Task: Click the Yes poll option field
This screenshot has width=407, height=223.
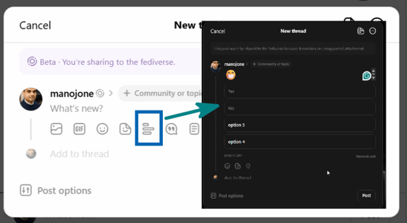Action: tap(300, 91)
